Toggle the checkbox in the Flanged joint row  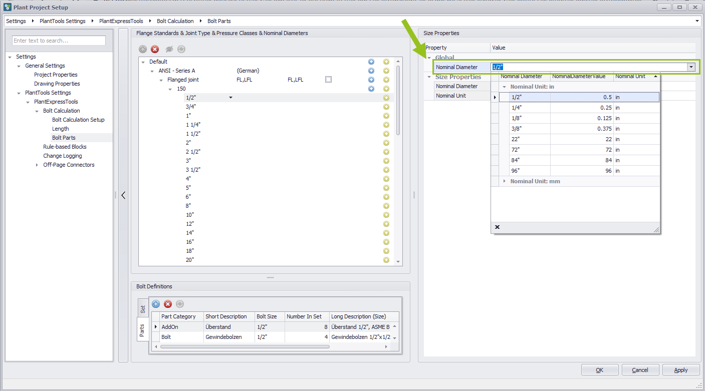tap(328, 80)
